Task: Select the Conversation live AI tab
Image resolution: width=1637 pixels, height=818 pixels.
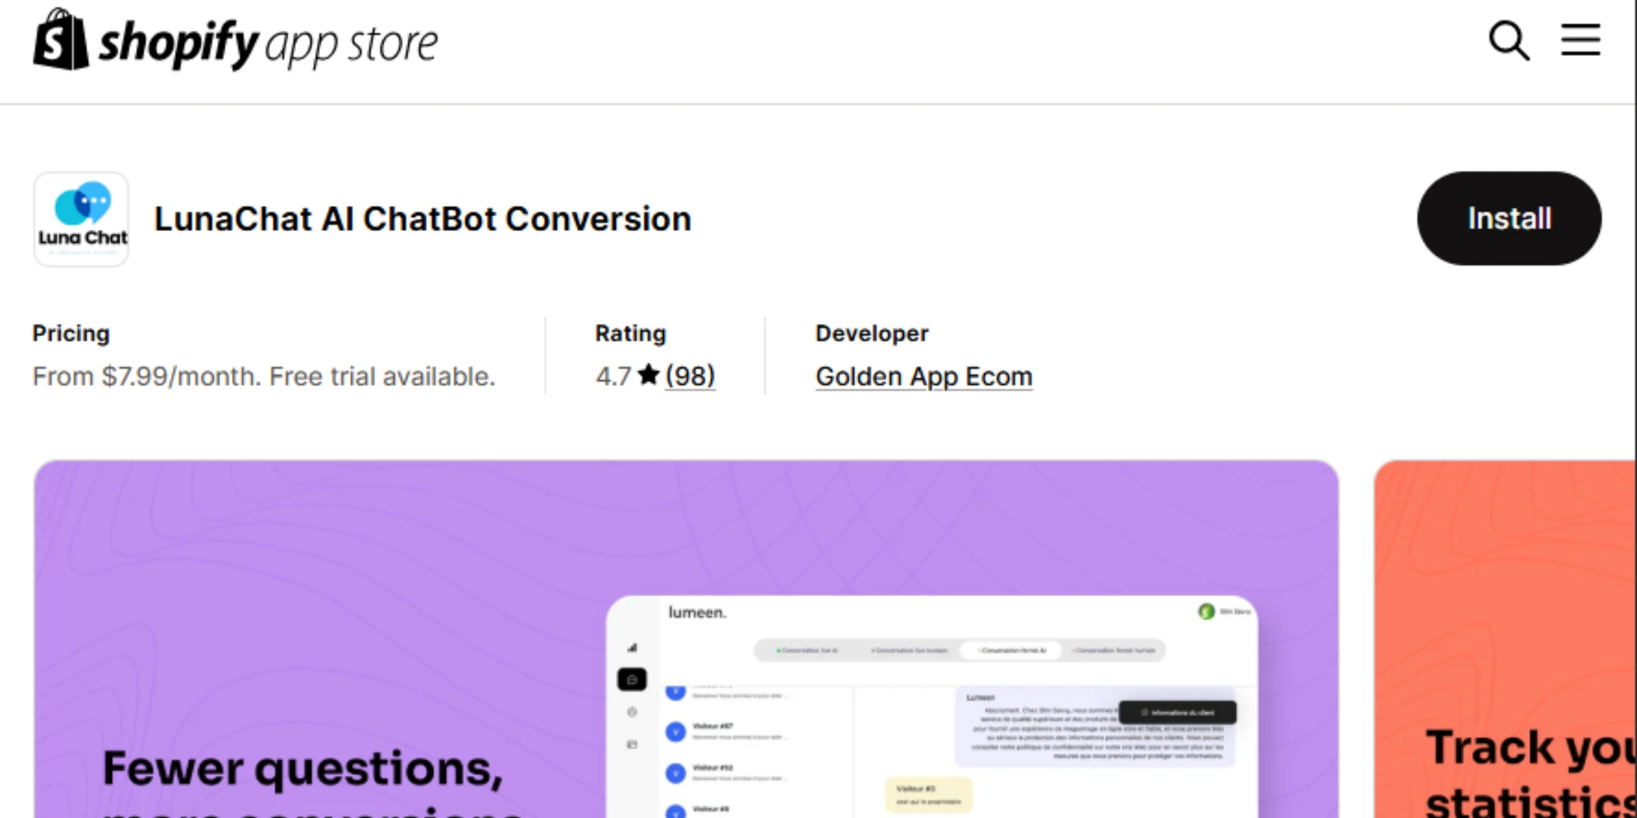Action: (807, 650)
